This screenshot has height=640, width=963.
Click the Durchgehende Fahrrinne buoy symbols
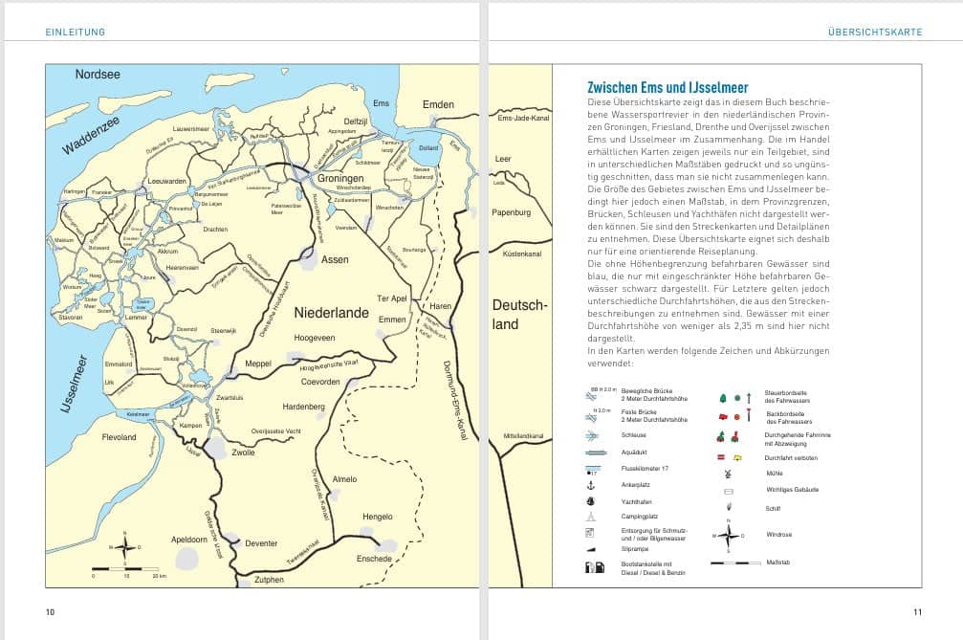(727, 437)
